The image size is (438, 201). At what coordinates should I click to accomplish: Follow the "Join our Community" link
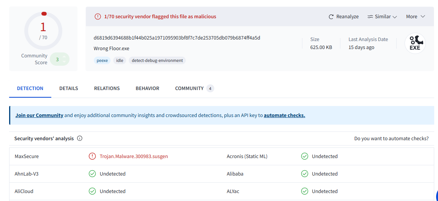tap(39, 115)
